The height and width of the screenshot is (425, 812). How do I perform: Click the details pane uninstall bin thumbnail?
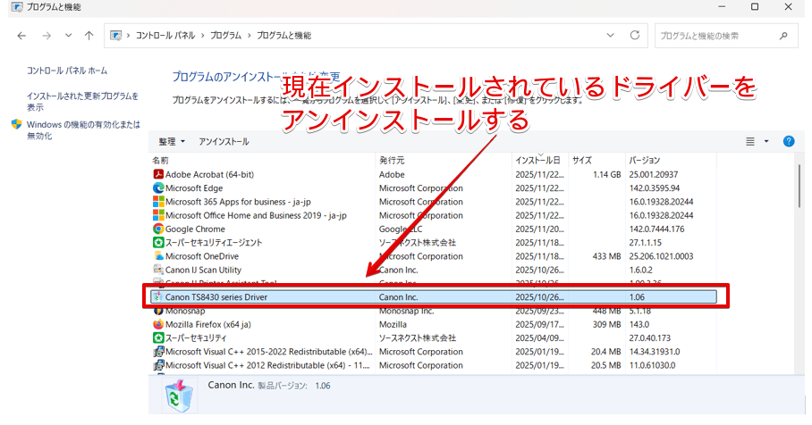[179, 395]
